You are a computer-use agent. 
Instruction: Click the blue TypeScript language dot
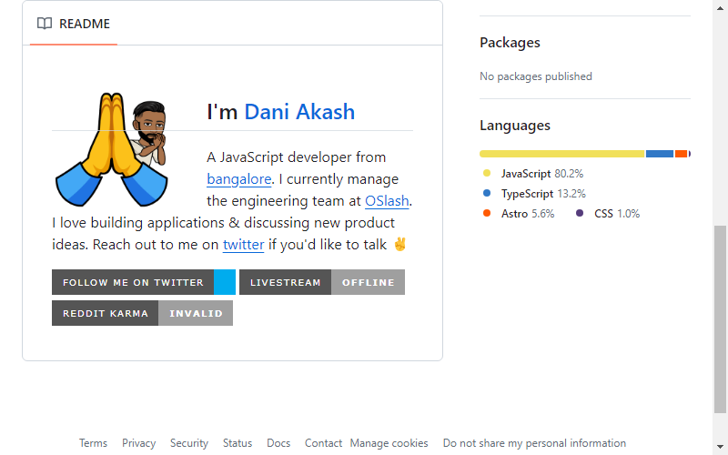pyautogui.click(x=487, y=193)
